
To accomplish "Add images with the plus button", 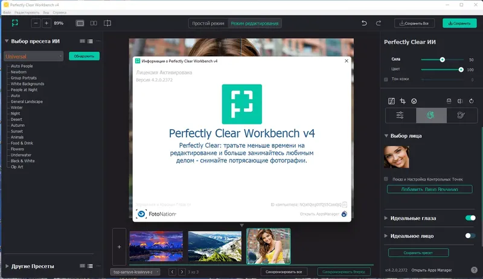I will [x=119, y=246].
